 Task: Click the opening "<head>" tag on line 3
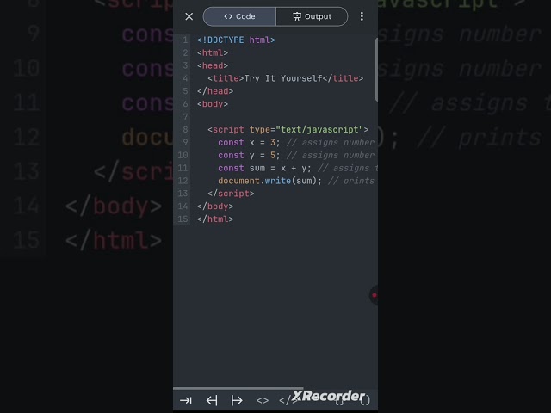point(213,65)
